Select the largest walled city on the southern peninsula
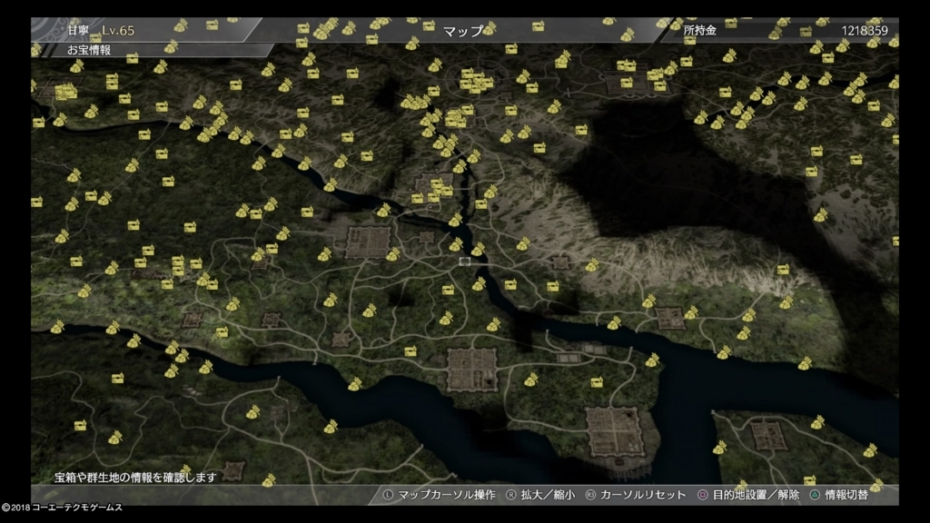Viewport: 930px width, 523px height. pos(614,431)
